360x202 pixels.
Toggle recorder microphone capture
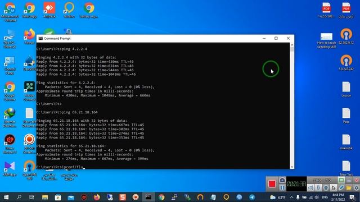(x=318, y=188)
